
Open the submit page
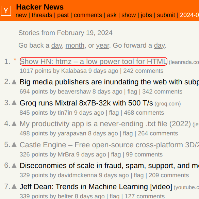(166, 15)
